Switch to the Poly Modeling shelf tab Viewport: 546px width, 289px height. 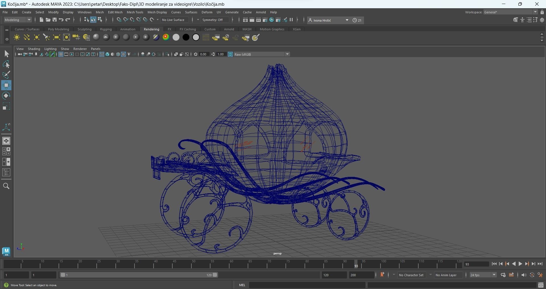click(58, 29)
